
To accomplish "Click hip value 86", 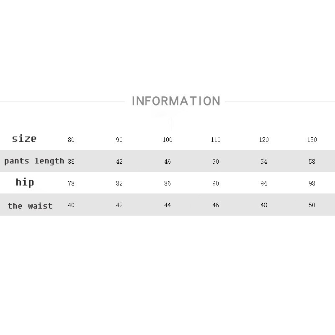I will tap(167, 183).
